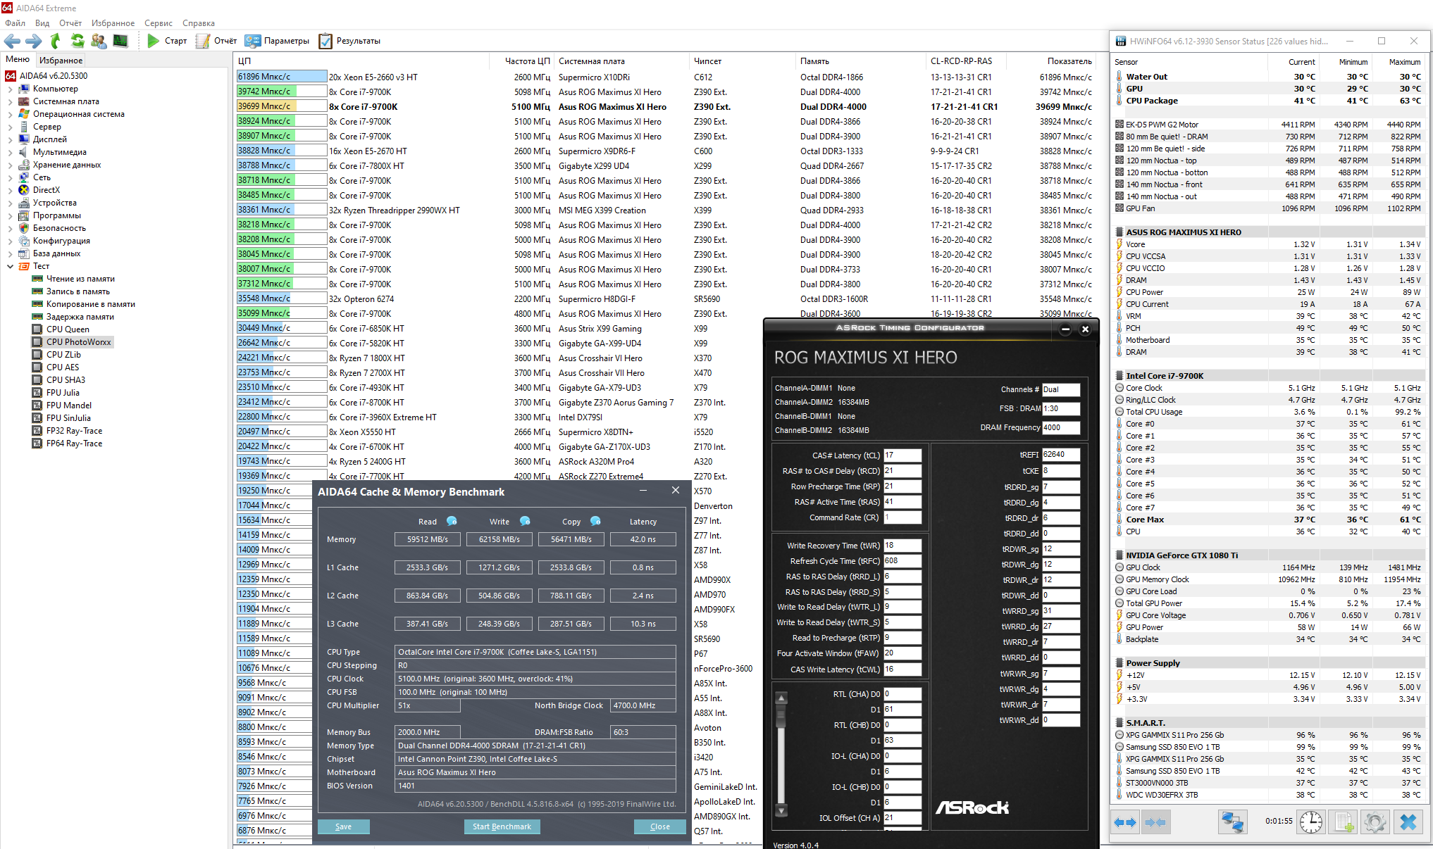Click the Save button in benchmark window
The height and width of the screenshot is (849, 1433).
tap(343, 826)
